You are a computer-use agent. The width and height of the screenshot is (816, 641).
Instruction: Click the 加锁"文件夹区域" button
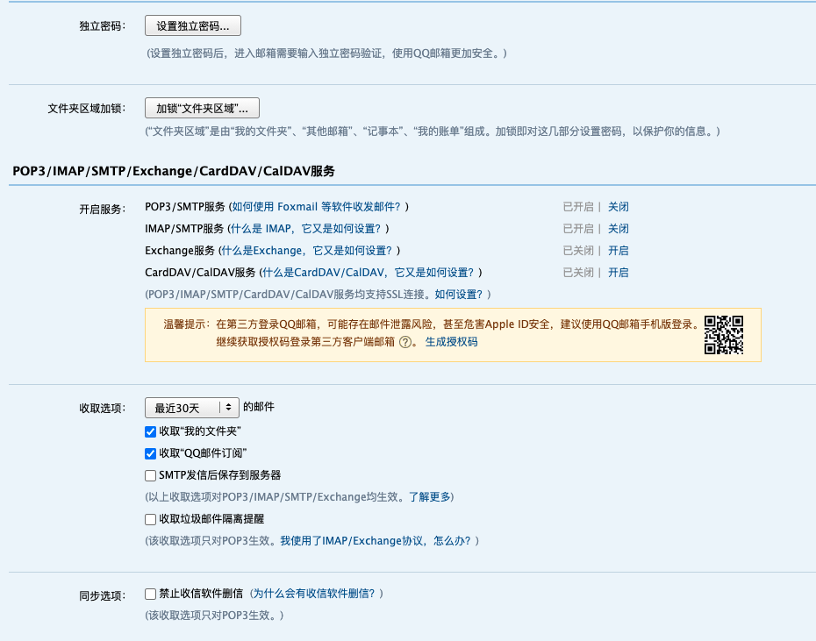point(202,108)
